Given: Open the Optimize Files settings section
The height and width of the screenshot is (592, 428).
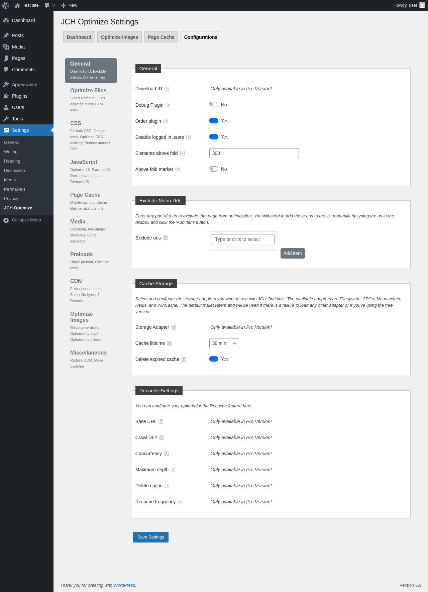Looking at the screenshot, I should [91, 100].
